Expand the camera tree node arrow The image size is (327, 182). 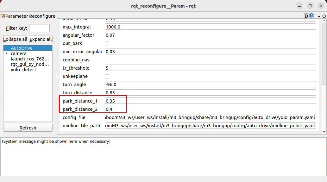point(6,53)
